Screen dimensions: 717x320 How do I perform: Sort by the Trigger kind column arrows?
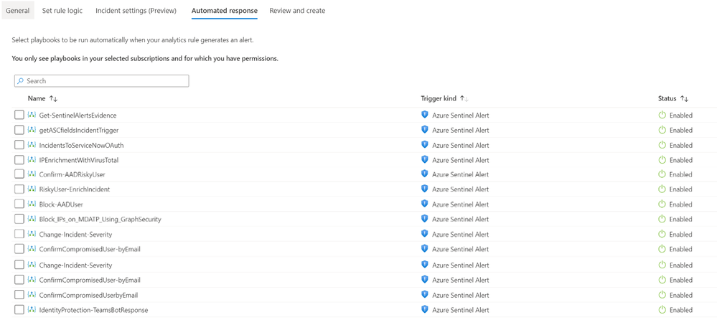coord(464,98)
